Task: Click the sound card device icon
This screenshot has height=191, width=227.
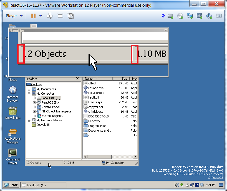Action: tap(209, 16)
